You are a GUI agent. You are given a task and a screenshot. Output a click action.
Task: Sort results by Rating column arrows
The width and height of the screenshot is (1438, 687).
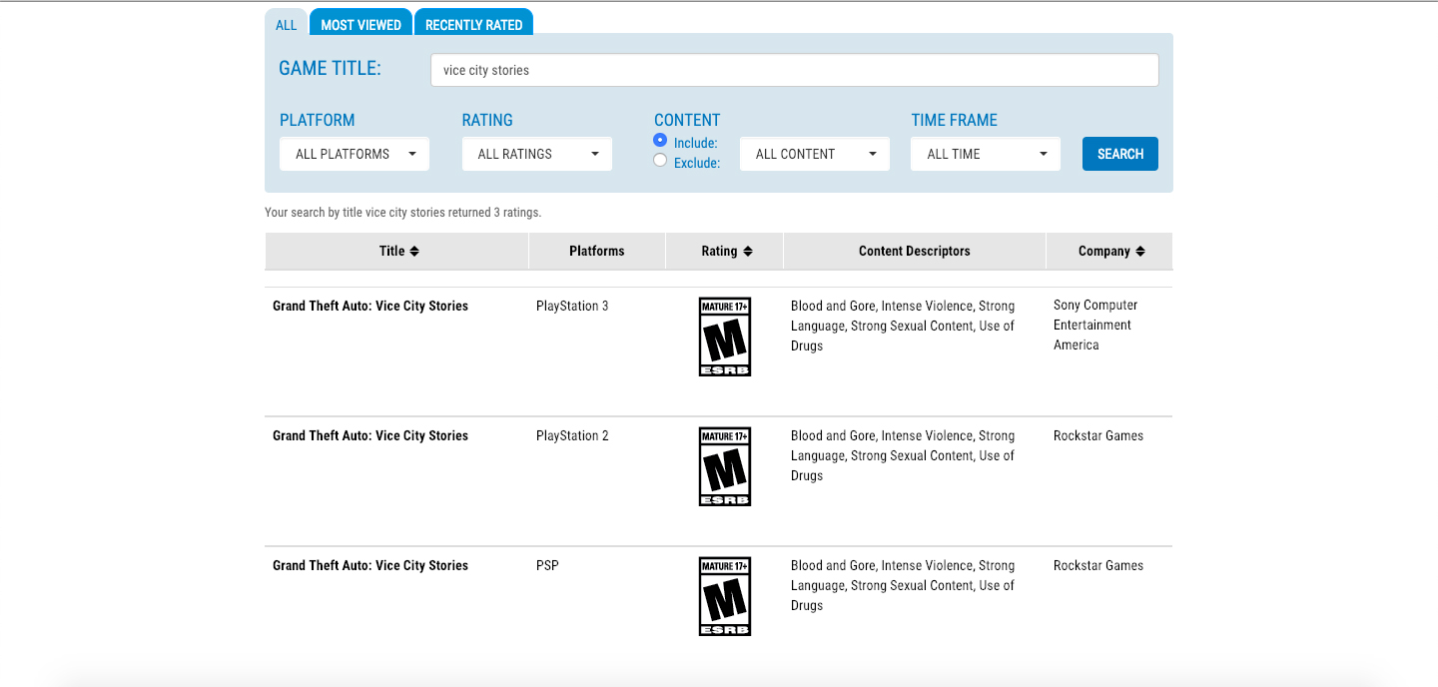point(747,252)
